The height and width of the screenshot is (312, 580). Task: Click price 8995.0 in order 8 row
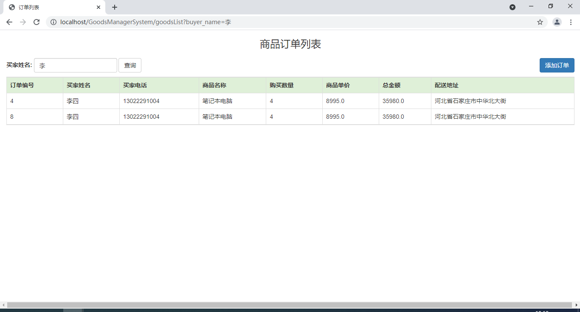335,117
